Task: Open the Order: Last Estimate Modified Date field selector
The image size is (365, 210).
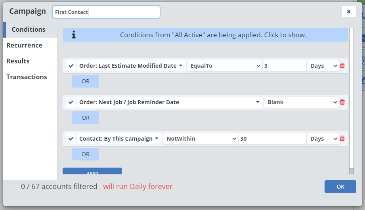Action: [x=131, y=66]
